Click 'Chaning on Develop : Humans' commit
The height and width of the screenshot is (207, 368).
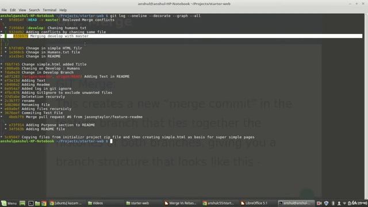[x=51, y=68]
